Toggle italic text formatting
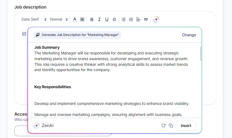 coord(99,20)
